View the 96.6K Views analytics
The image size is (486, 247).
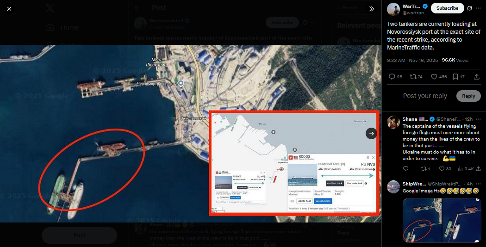455,61
